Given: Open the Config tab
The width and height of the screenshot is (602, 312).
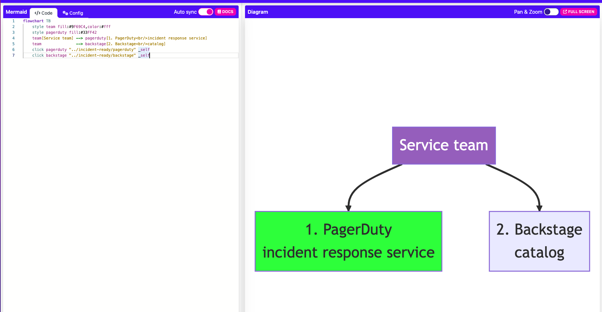Looking at the screenshot, I should click(73, 13).
